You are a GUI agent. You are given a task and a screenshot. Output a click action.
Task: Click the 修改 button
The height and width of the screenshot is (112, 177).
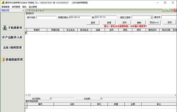point(124,22)
